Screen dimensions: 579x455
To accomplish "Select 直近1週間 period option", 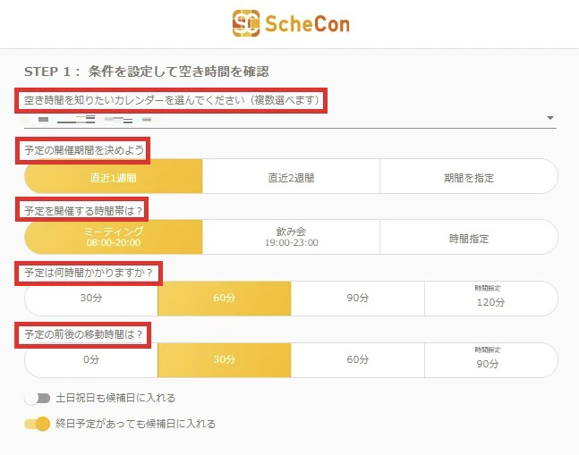I will tap(114, 177).
